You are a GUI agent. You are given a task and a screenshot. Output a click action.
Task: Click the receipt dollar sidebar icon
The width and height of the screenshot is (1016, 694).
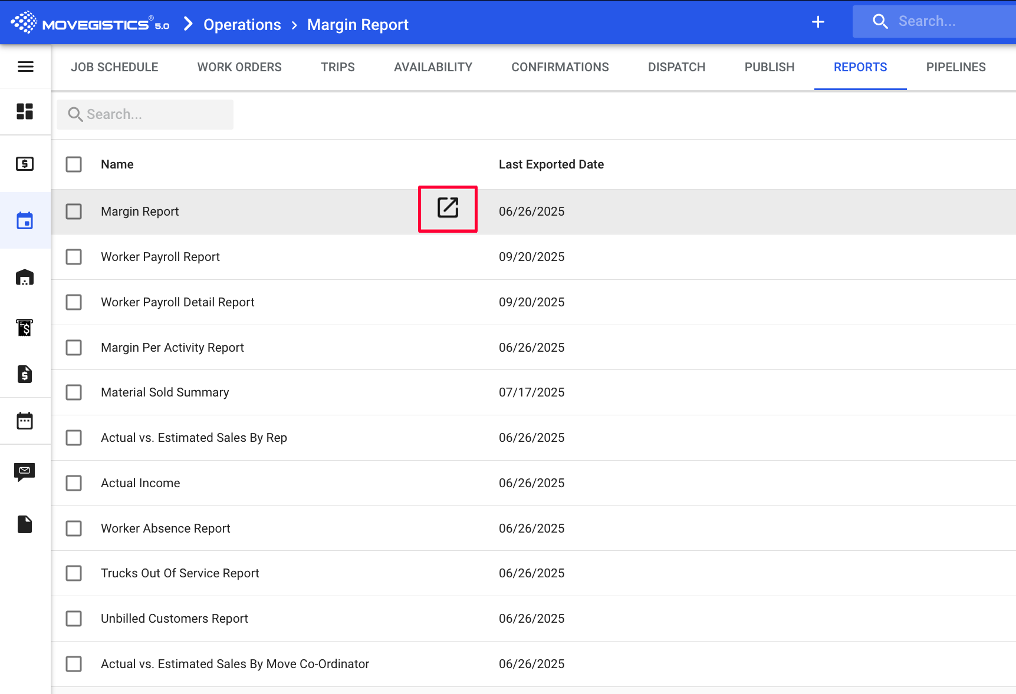[25, 327]
